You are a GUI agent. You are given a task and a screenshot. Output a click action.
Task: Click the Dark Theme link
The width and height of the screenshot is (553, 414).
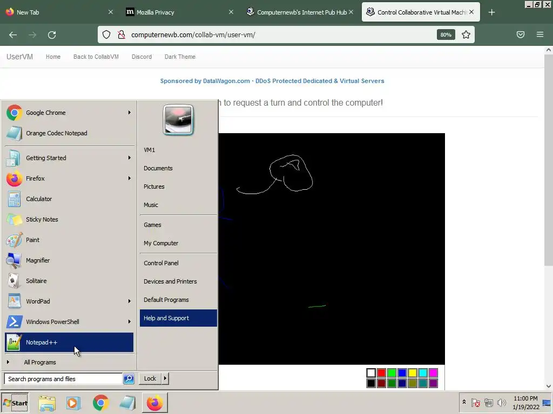coord(180,57)
